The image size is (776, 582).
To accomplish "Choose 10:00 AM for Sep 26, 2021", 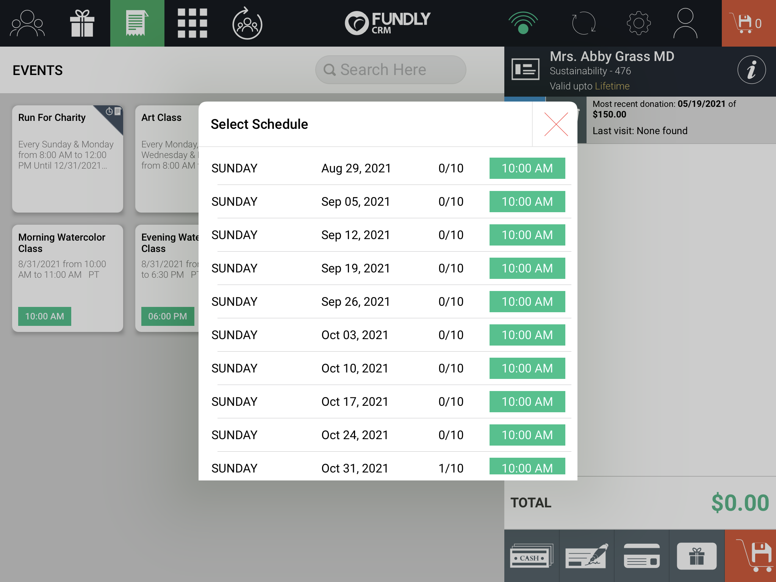I will coord(527,302).
